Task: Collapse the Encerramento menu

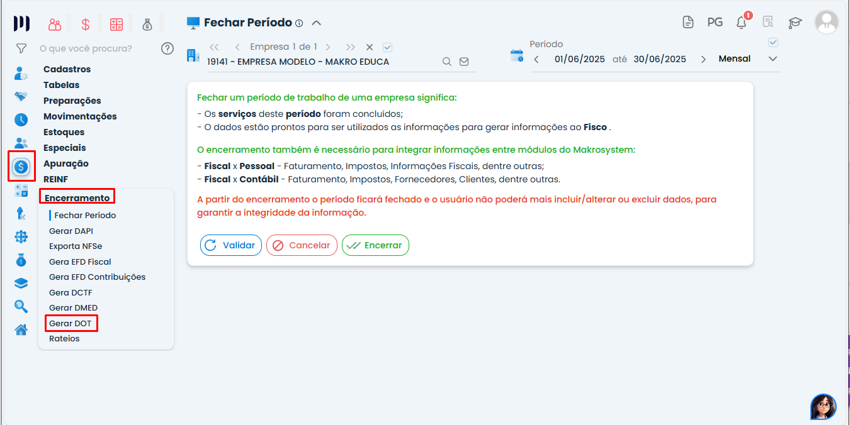Action: 77,198
